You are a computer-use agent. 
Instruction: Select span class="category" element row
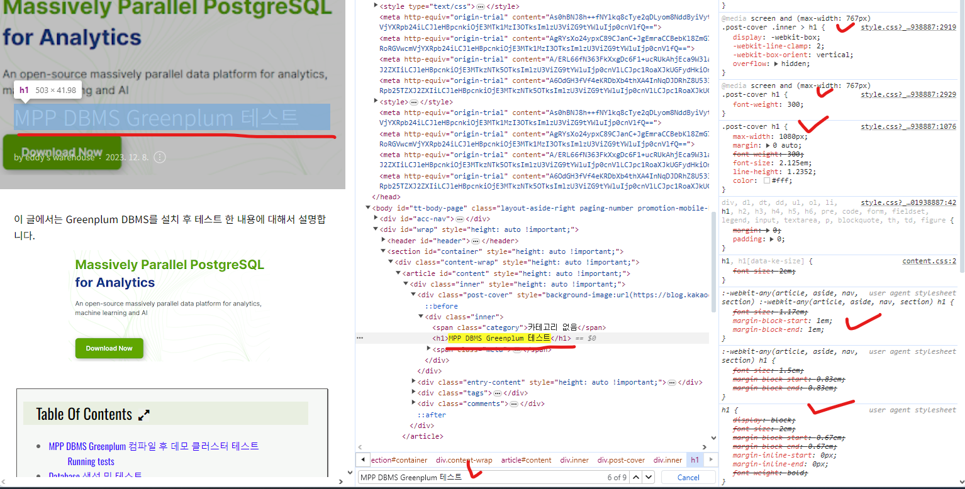pyautogui.click(x=519, y=327)
